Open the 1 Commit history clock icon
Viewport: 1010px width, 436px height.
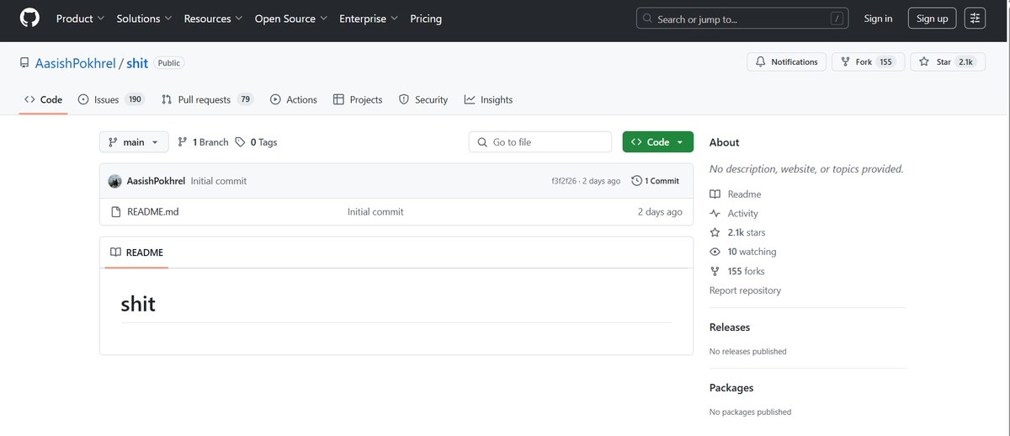pyautogui.click(x=637, y=181)
